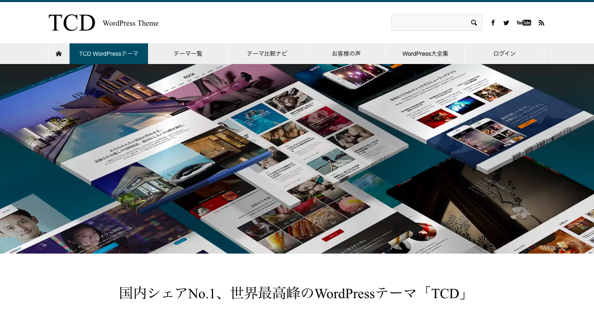Click the search magnifier icon
Viewport: 594px width, 318px height.
[x=474, y=23]
